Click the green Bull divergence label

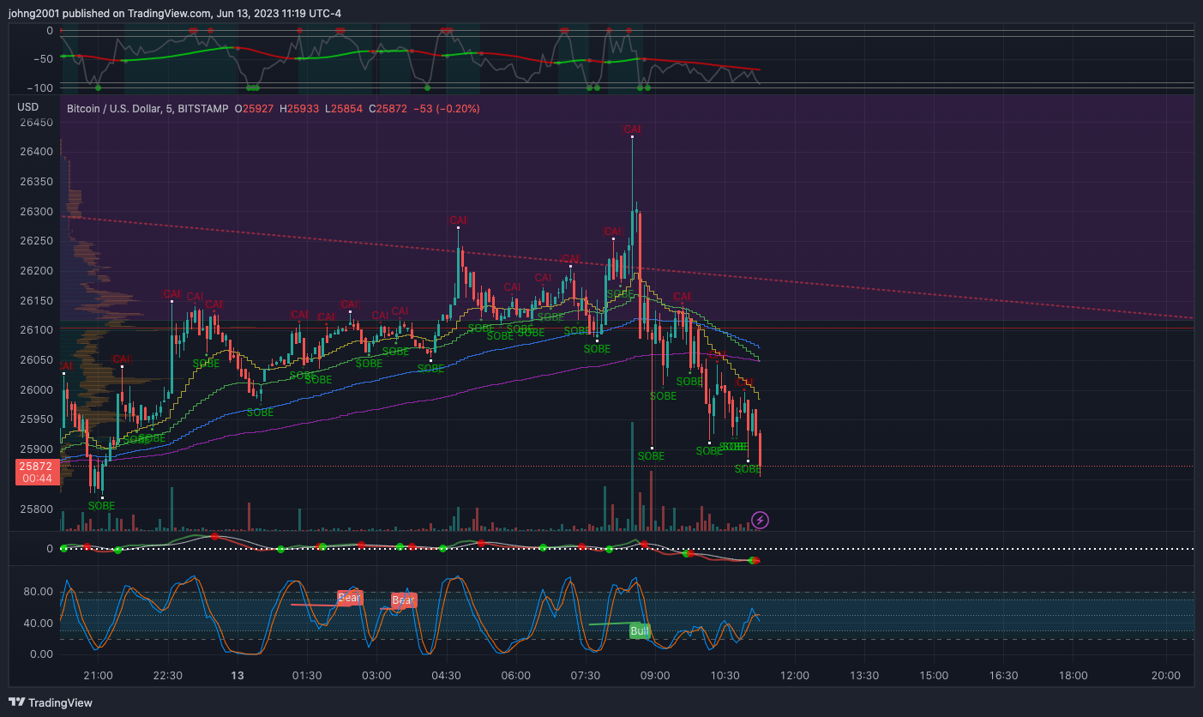(x=640, y=631)
